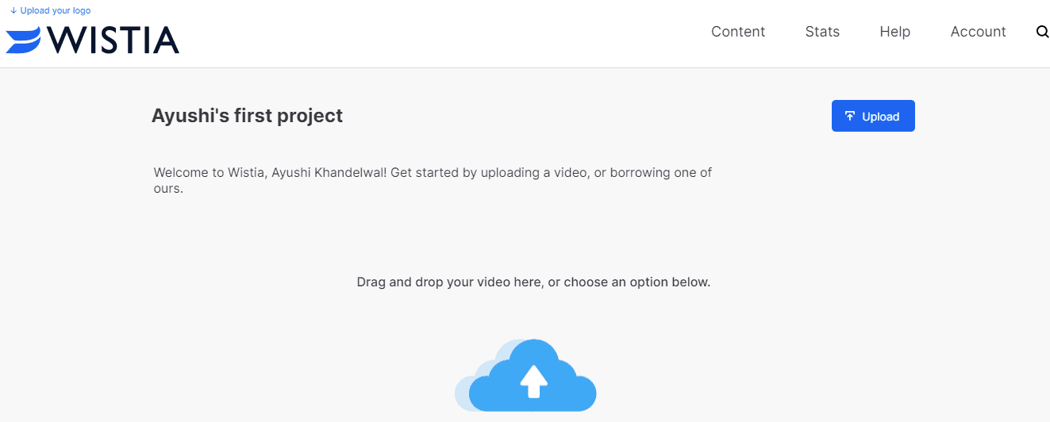Image resolution: width=1050 pixels, height=422 pixels.
Task: Open search with the magnifier icon
Action: click(x=1042, y=32)
